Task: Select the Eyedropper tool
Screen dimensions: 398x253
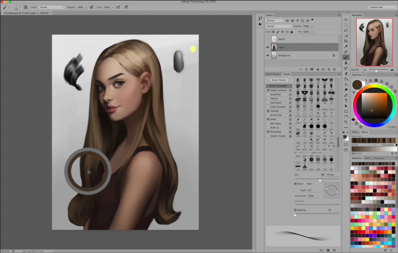Action: coord(346,47)
